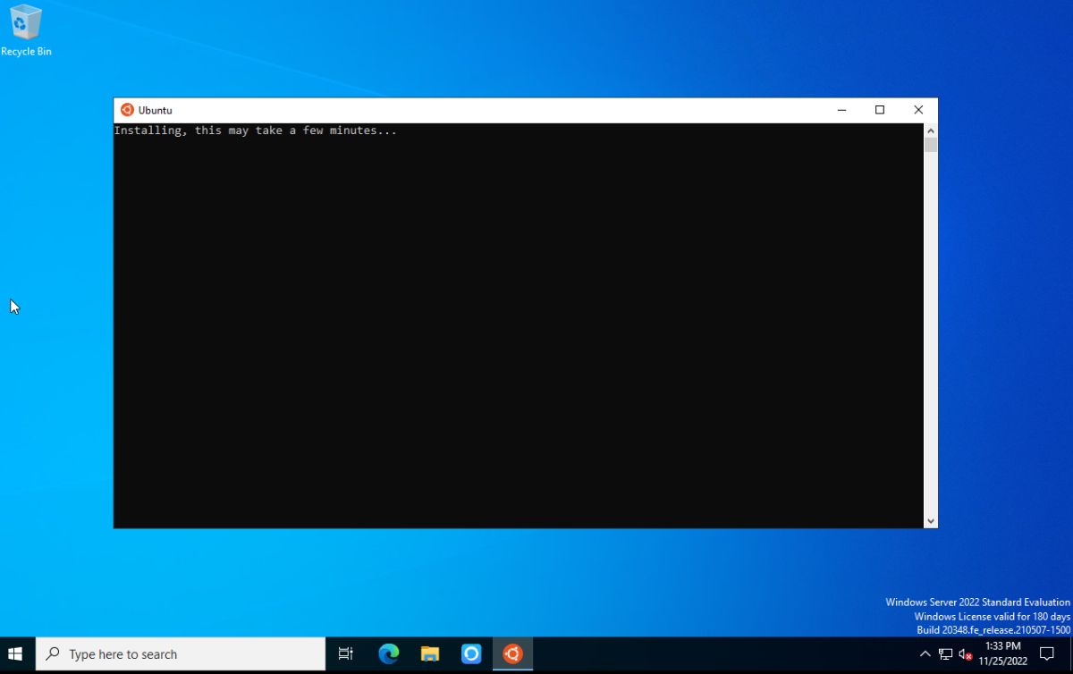
Task: Click the Installing message in the console
Action: pyautogui.click(x=255, y=130)
